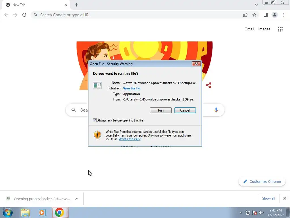Open the Chrome profile avatar
The image size is (290, 218).
click(x=275, y=15)
